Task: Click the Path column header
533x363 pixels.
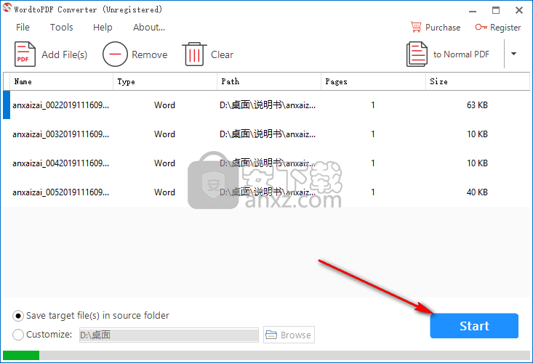Action: click(x=269, y=81)
